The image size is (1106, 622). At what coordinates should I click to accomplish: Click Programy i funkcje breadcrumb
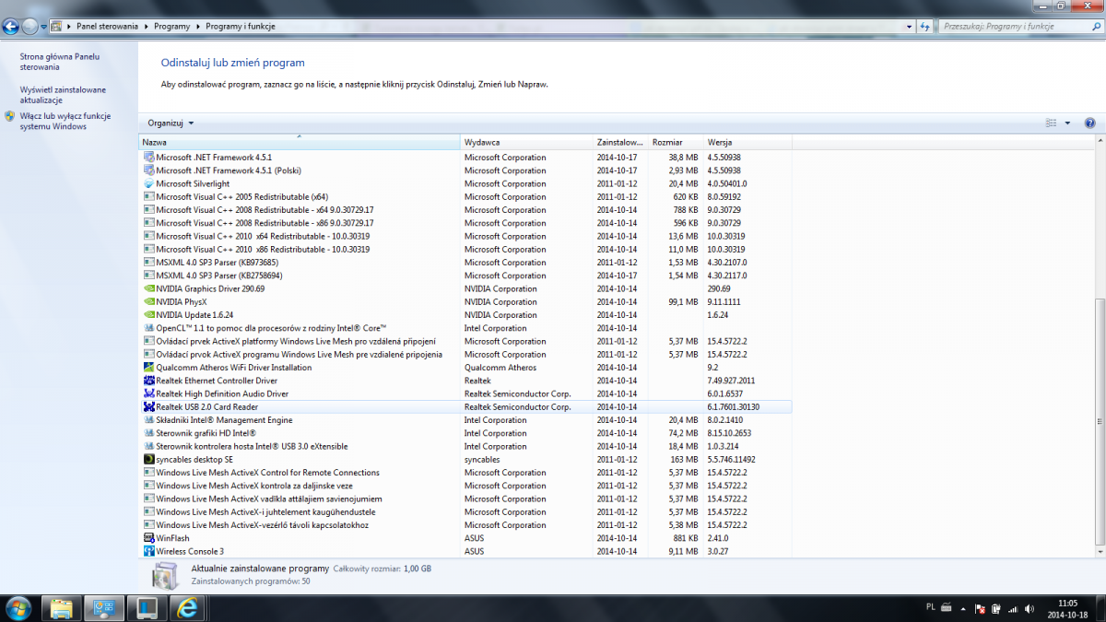coord(240,27)
